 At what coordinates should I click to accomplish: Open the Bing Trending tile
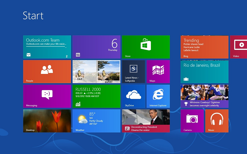(204, 47)
